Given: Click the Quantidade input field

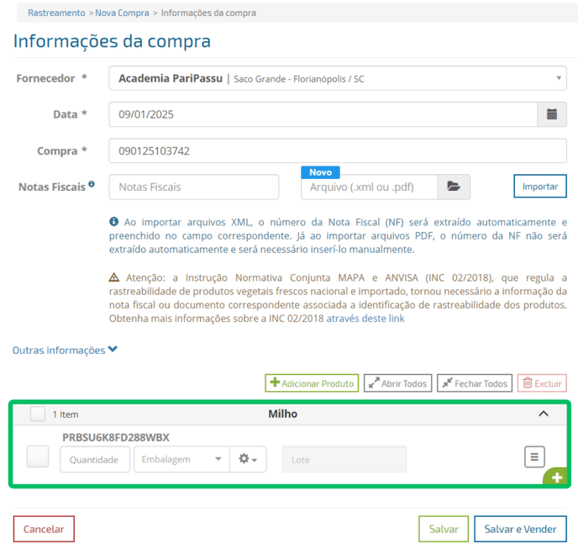Looking at the screenshot, I should tap(95, 459).
